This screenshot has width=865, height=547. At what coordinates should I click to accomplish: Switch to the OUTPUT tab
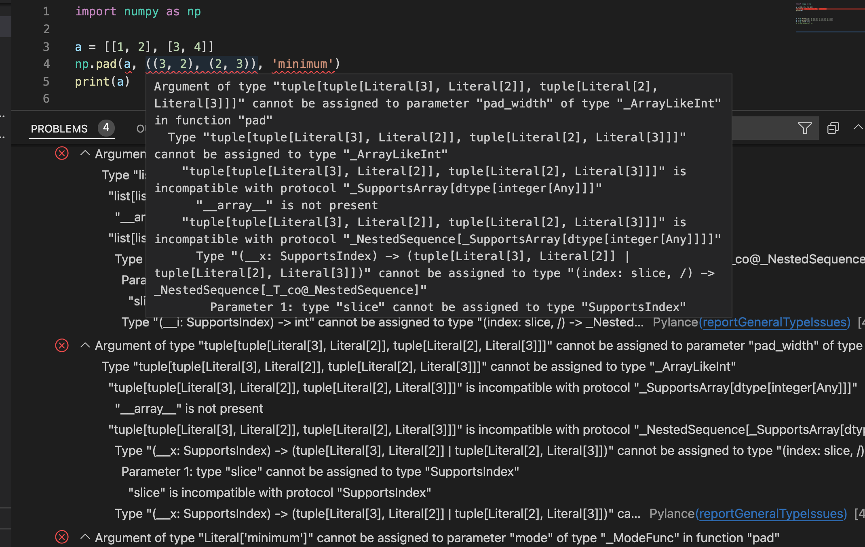coord(141,128)
